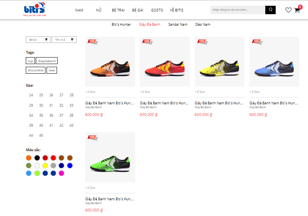The height and width of the screenshot is (216, 308).
Task: Select size 44
Action: [x=31, y=135]
